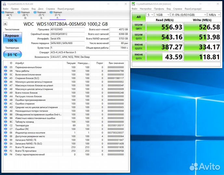Screen dimensions: 224x175
Task: Click the Хорошо 100 % health status button
Action: 12,38
